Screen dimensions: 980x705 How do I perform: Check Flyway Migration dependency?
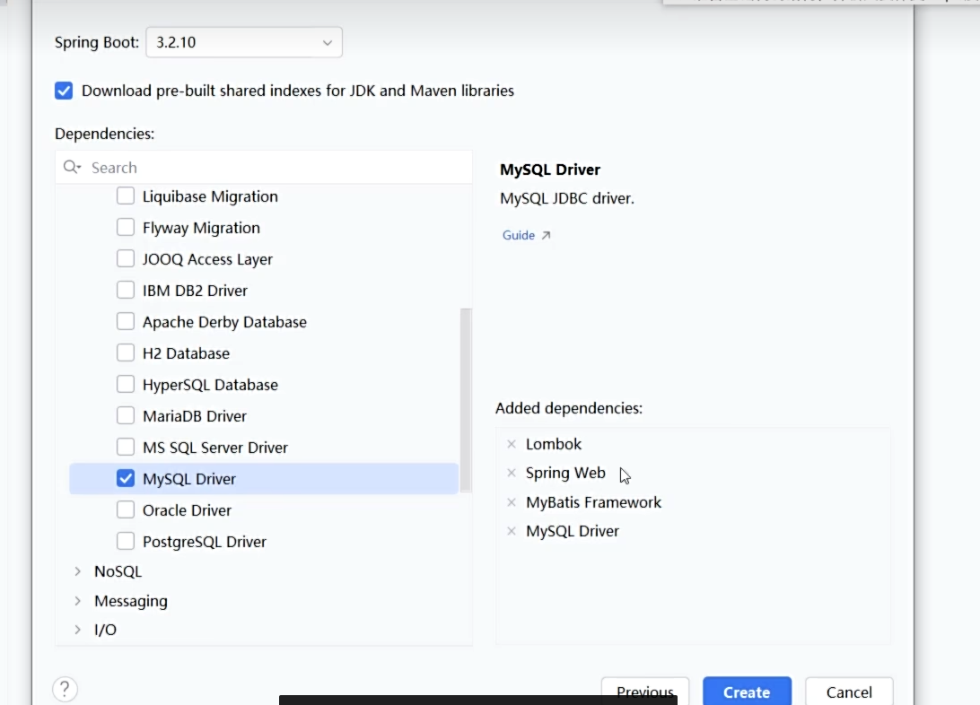pyautogui.click(x=126, y=227)
